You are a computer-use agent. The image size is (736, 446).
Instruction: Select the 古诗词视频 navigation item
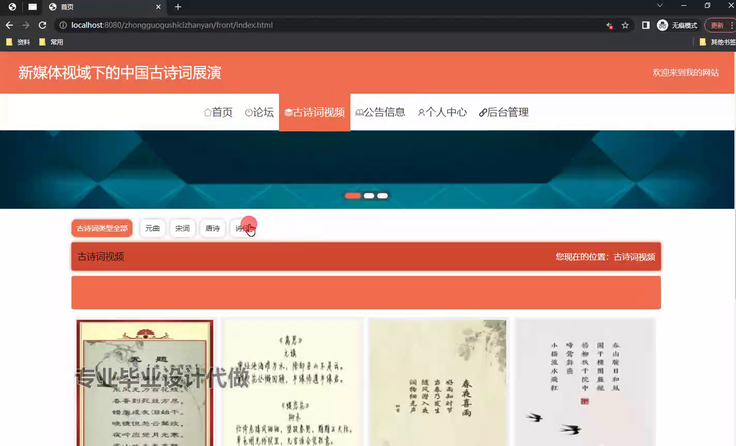tap(315, 112)
